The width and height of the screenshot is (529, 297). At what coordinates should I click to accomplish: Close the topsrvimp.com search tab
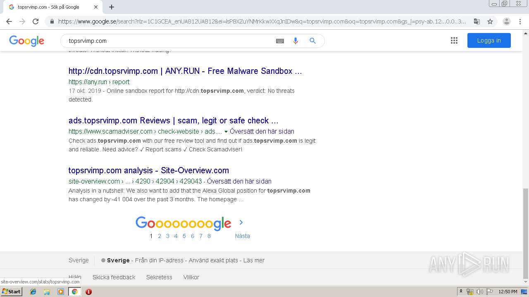(96, 7)
